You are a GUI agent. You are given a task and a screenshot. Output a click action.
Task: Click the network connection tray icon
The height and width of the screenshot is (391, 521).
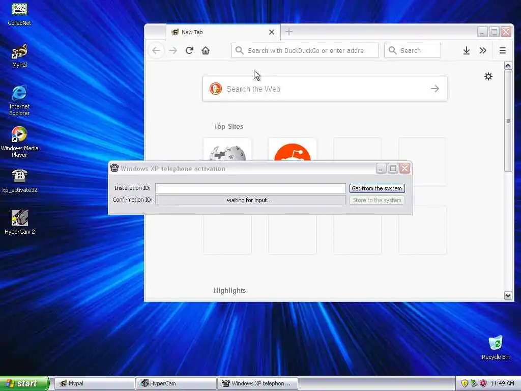coord(474,383)
